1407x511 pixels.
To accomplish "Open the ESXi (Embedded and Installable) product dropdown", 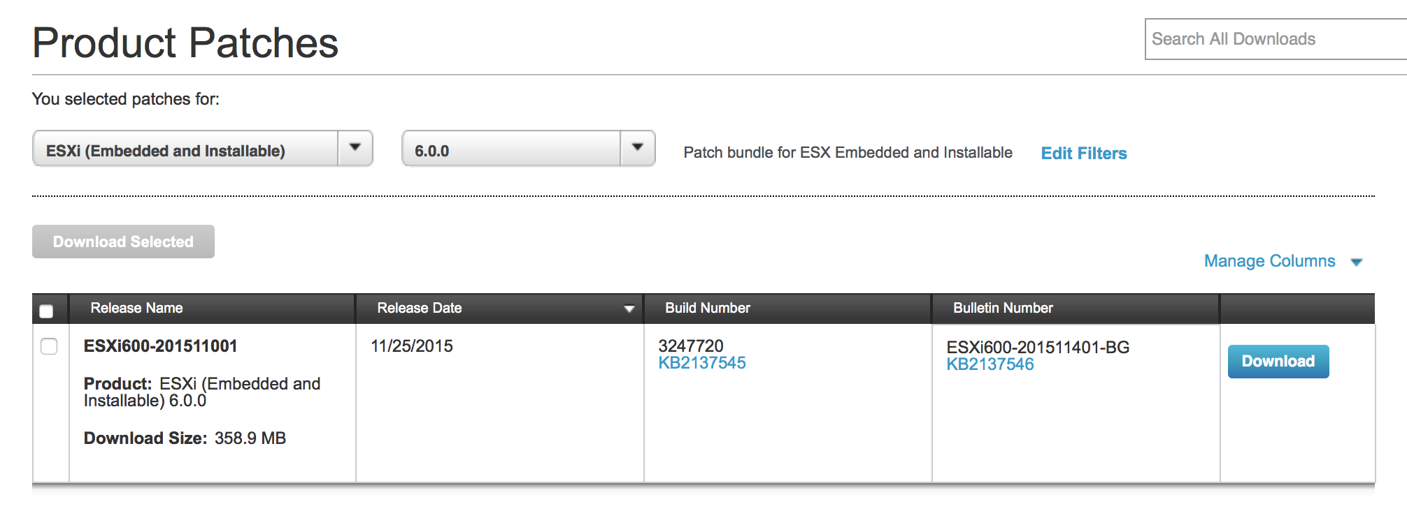I will coord(203,148).
